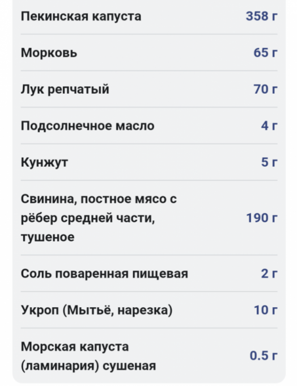Tap the 70 г amount for onion
297x386 pixels.
click(x=265, y=89)
